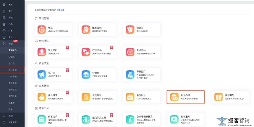Click the 公众号消息群发 broadcast tower icon

click(130, 119)
